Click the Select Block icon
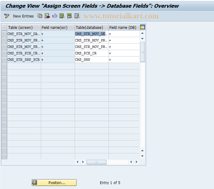The height and width of the screenshot is (189, 214). (69, 16)
